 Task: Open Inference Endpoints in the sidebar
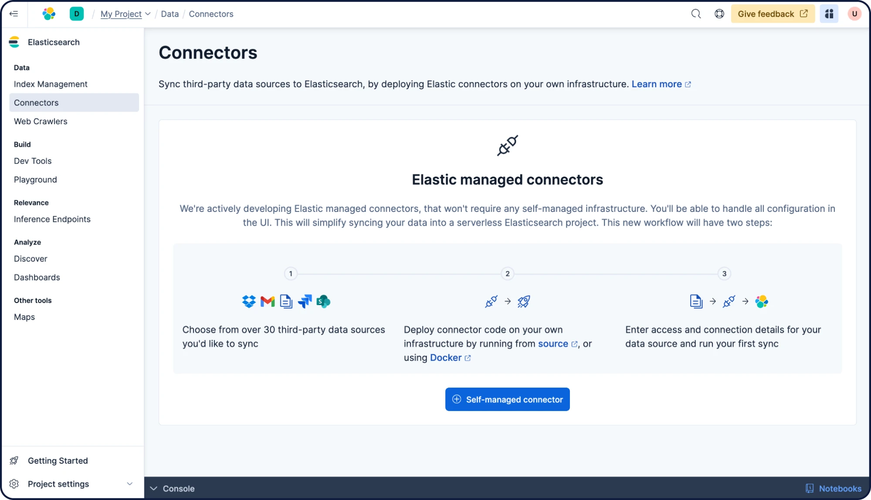(x=74, y=219)
